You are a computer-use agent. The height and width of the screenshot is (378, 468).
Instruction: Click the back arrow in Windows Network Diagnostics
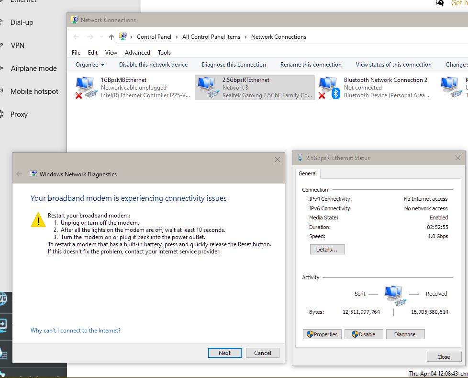click(x=19, y=174)
